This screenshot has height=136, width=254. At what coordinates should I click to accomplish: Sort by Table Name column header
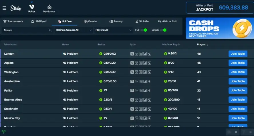[x=10, y=44]
